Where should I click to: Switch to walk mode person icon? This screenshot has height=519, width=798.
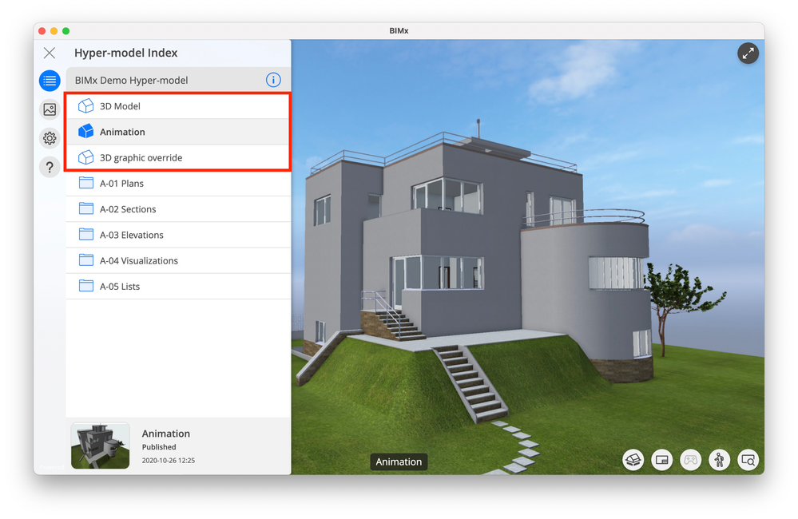pyautogui.click(x=719, y=460)
